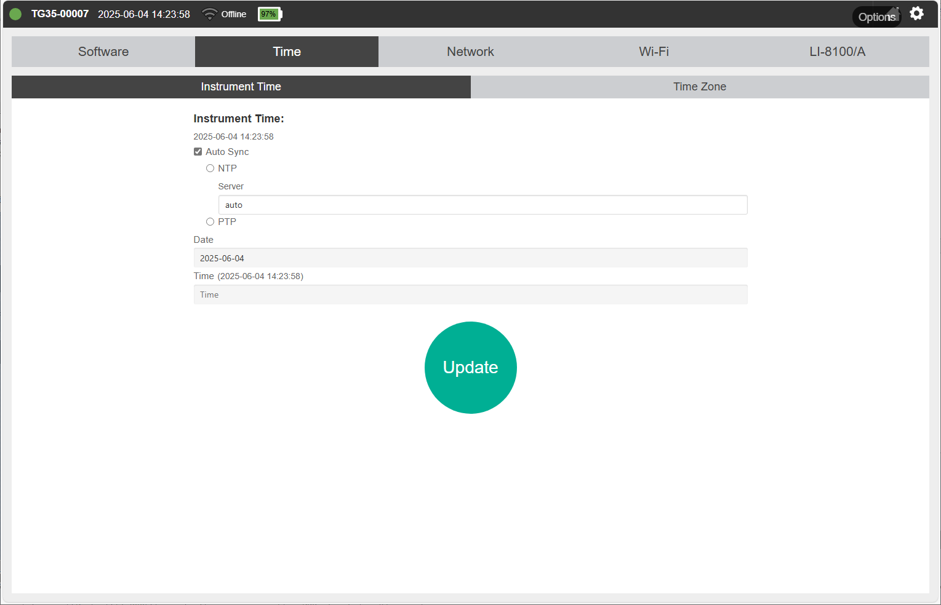This screenshot has width=941, height=605.
Task: Select the Instrument Time sub-tab
Action: 241,87
